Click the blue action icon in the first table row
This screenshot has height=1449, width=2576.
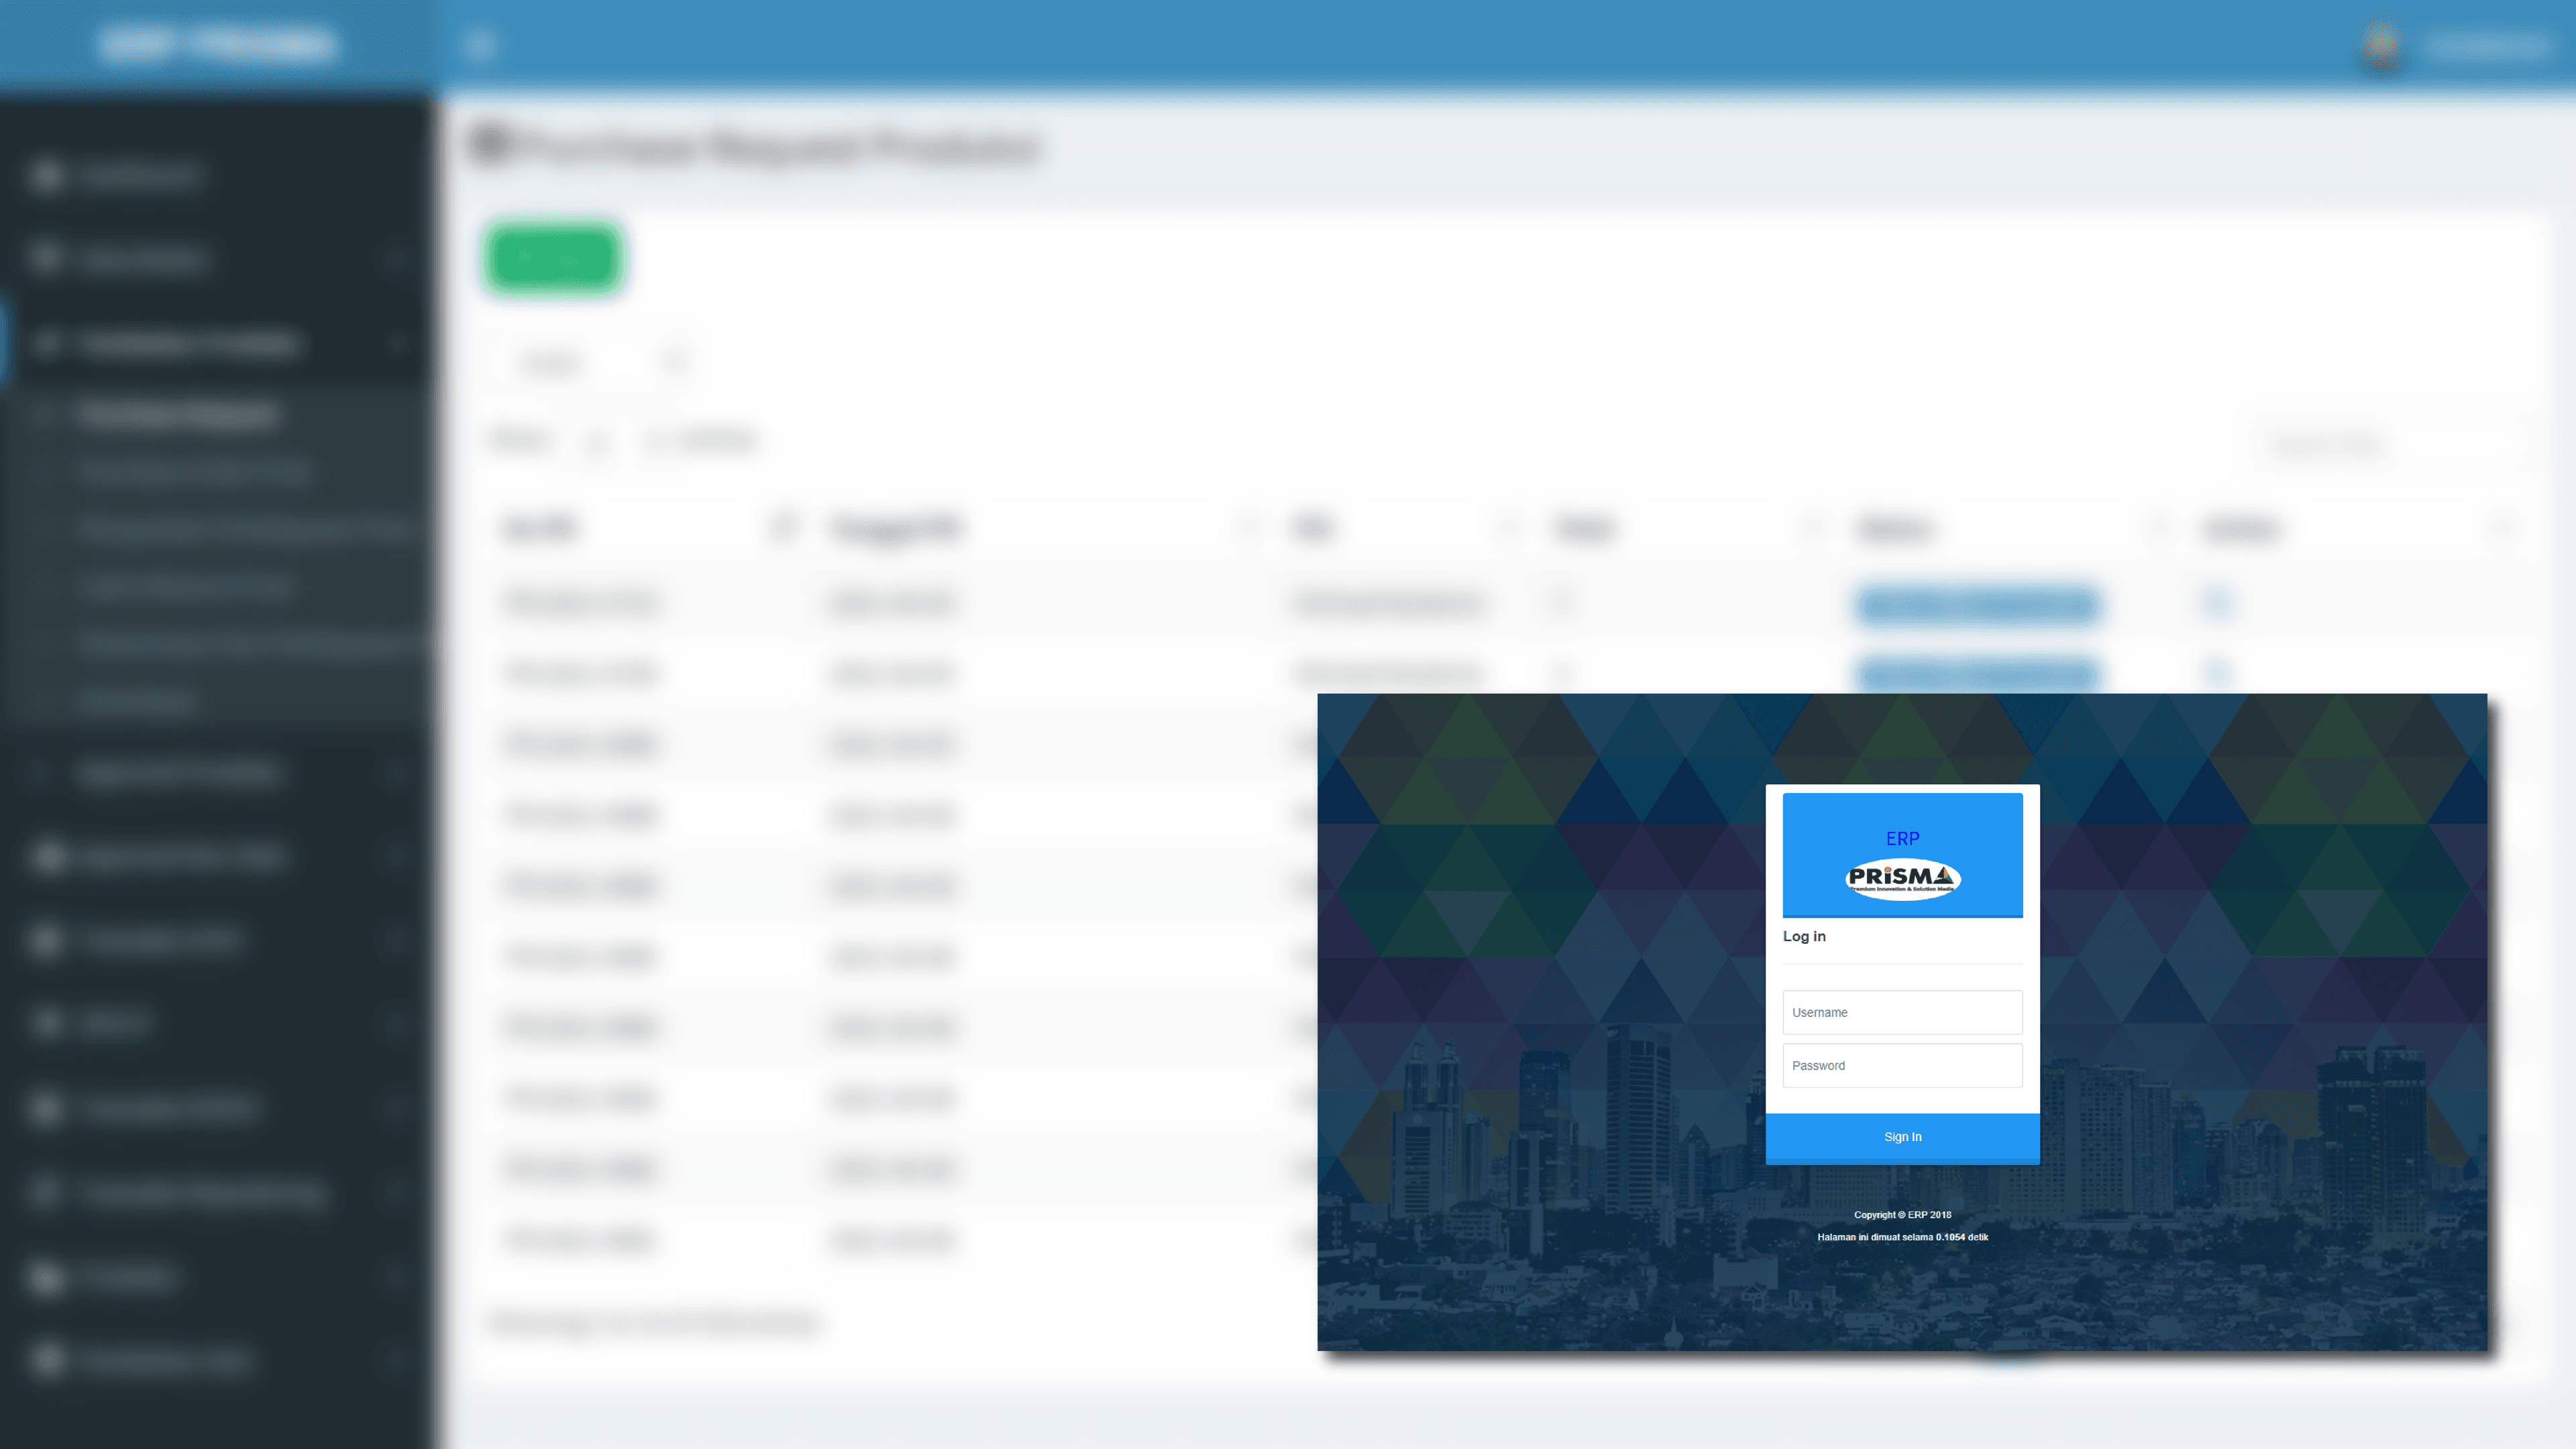coord(2218,603)
